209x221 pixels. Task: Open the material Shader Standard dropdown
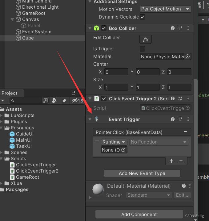(149, 195)
